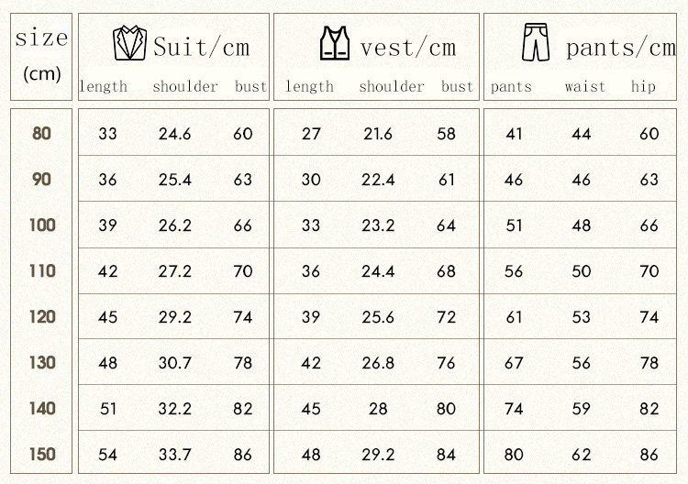Screen dimensions: 688x484
Task: Click the 21.6 vest shoulder value
Action: pos(378,134)
